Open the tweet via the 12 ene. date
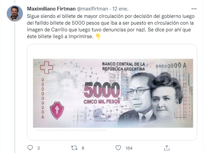The width and height of the screenshot is (206, 153). point(121,9)
